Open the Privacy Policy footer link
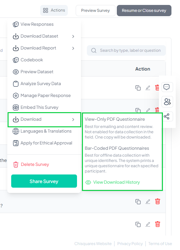 click(x=130, y=244)
